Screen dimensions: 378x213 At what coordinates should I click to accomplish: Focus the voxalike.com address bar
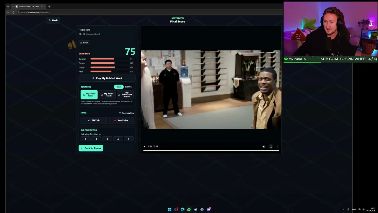click(x=151, y=12)
